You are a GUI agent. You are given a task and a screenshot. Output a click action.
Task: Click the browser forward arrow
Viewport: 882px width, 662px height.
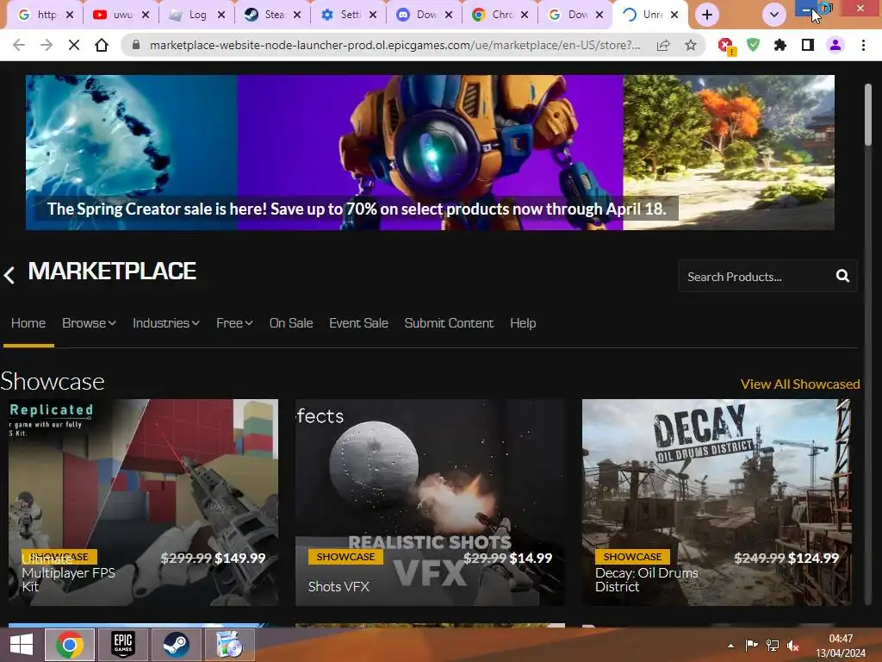coord(47,45)
